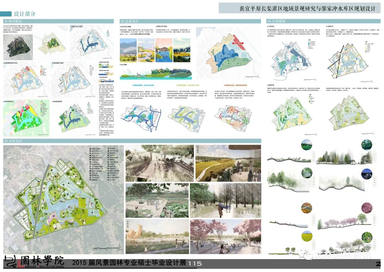Open the zoning map with red strip zone

229,53
